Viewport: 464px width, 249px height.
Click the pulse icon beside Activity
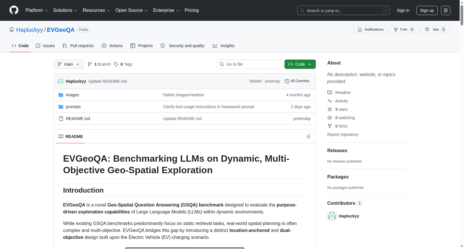click(x=330, y=101)
